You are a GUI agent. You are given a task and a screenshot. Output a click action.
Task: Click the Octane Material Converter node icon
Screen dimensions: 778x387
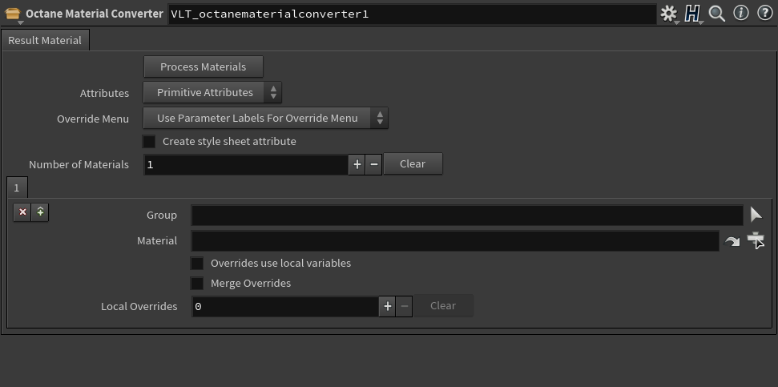(12, 14)
